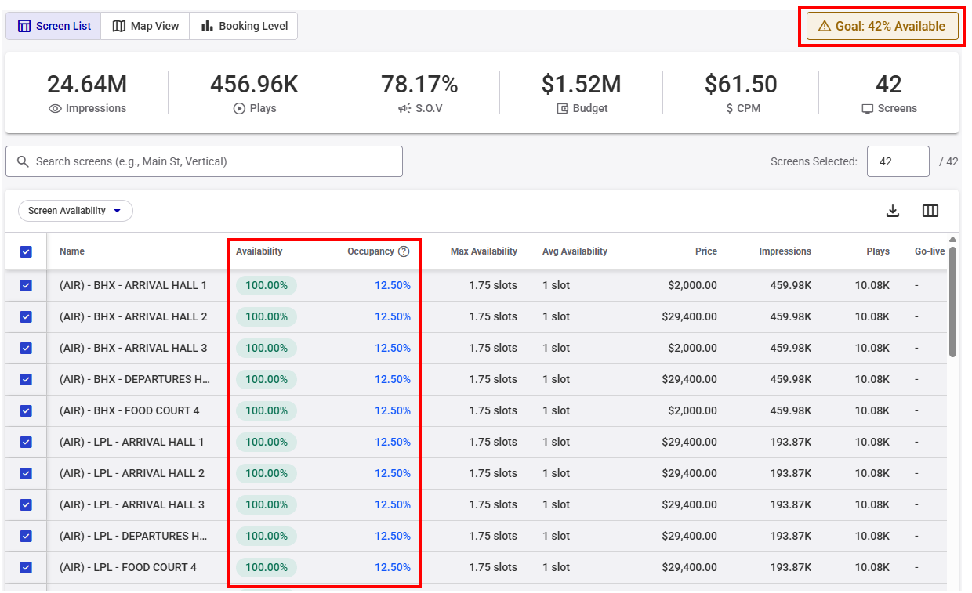972x593 pixels.
Task: Click the Goal: 42% Available button
Action: click(882, 27)
